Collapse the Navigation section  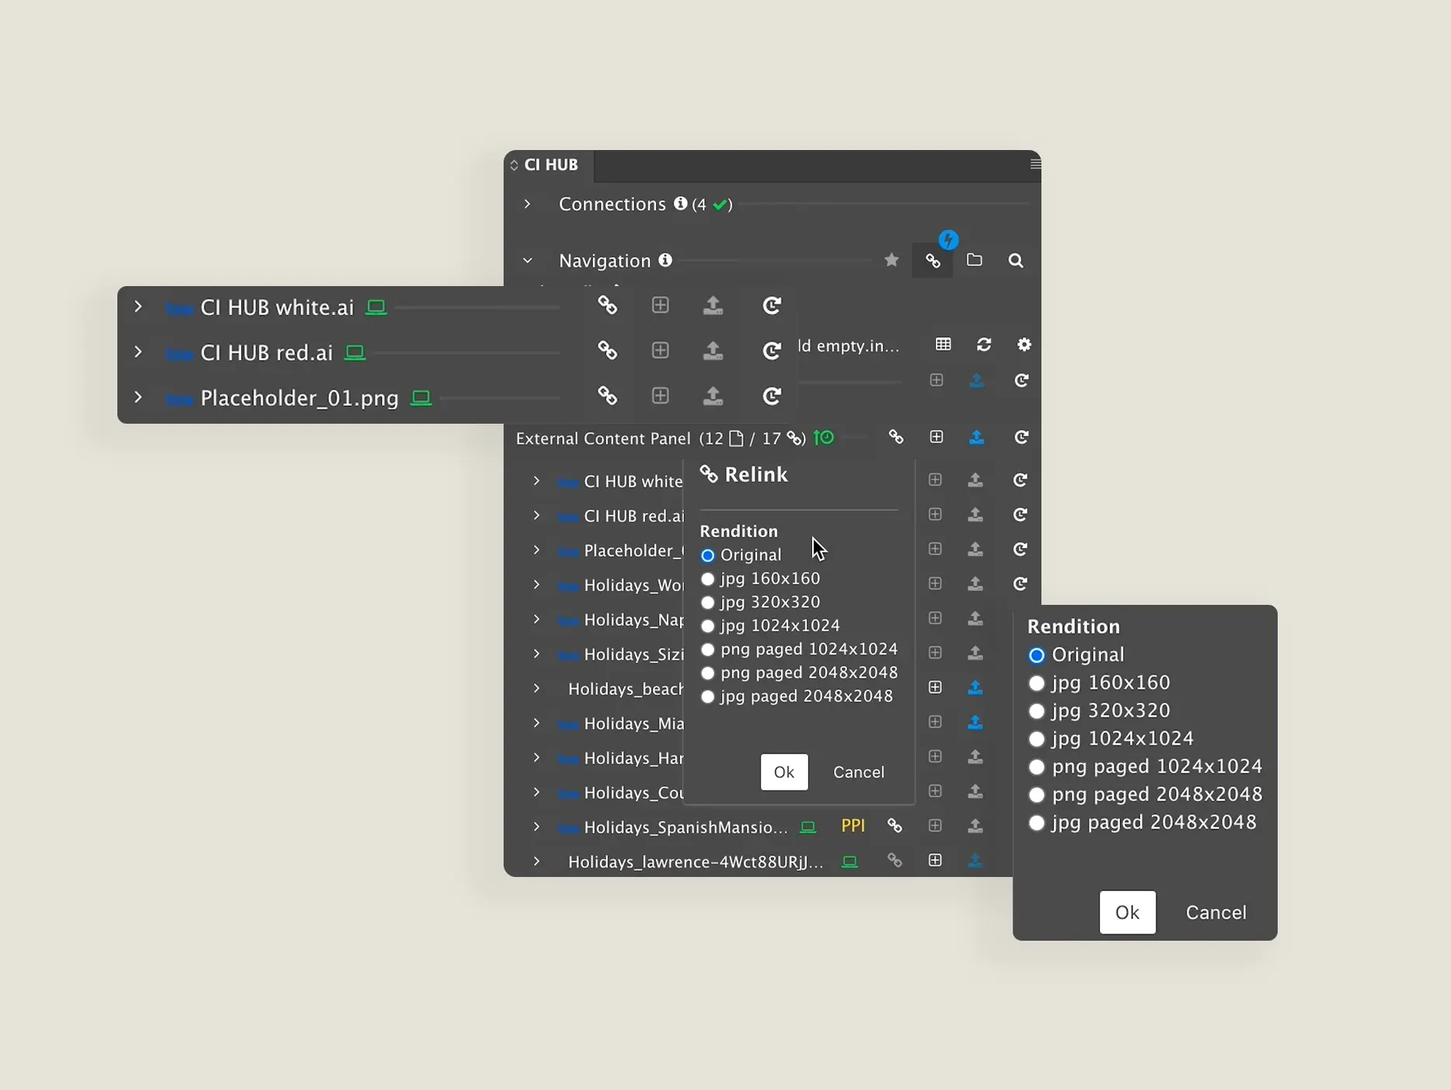(527, 260)
